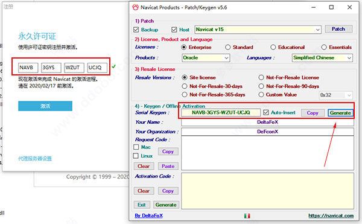The image size is (362, 224).
Task: Toggle the Backup checkbox
Action: point(136,30)
